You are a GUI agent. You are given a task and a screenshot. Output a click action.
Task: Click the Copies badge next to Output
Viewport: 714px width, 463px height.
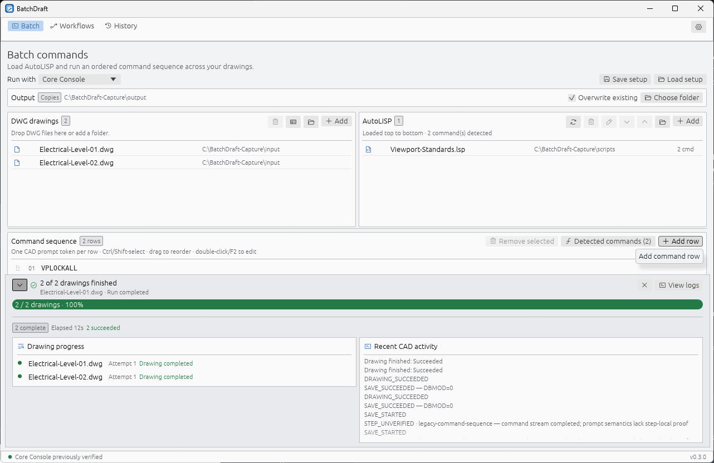coord(50,98)
